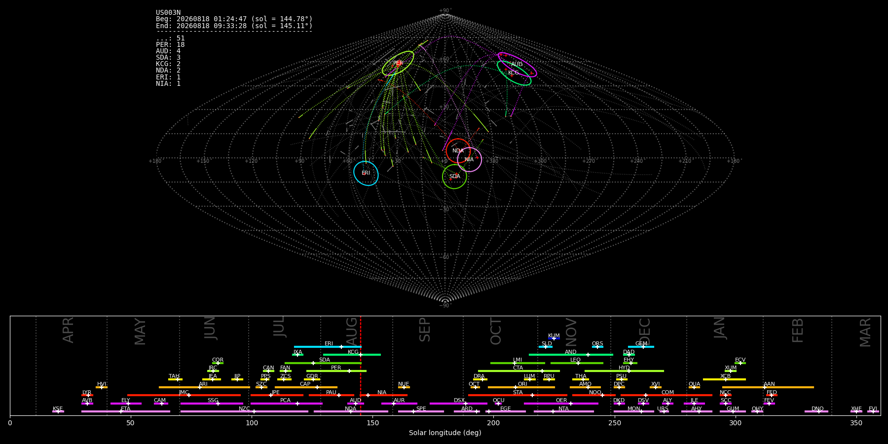Click the US003N station title text
888x444 pixels.
(x=168, y=13)
